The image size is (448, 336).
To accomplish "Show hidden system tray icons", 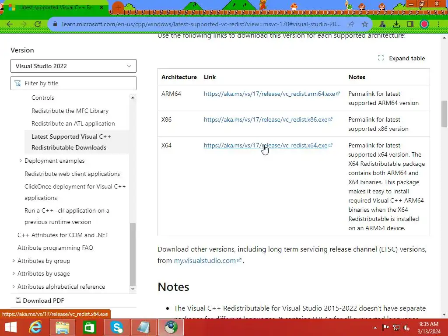I will pos(375,328).
